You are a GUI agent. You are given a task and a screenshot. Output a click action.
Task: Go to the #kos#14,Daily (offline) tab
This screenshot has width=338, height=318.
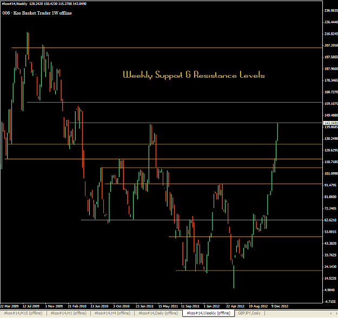click(158, 313)
